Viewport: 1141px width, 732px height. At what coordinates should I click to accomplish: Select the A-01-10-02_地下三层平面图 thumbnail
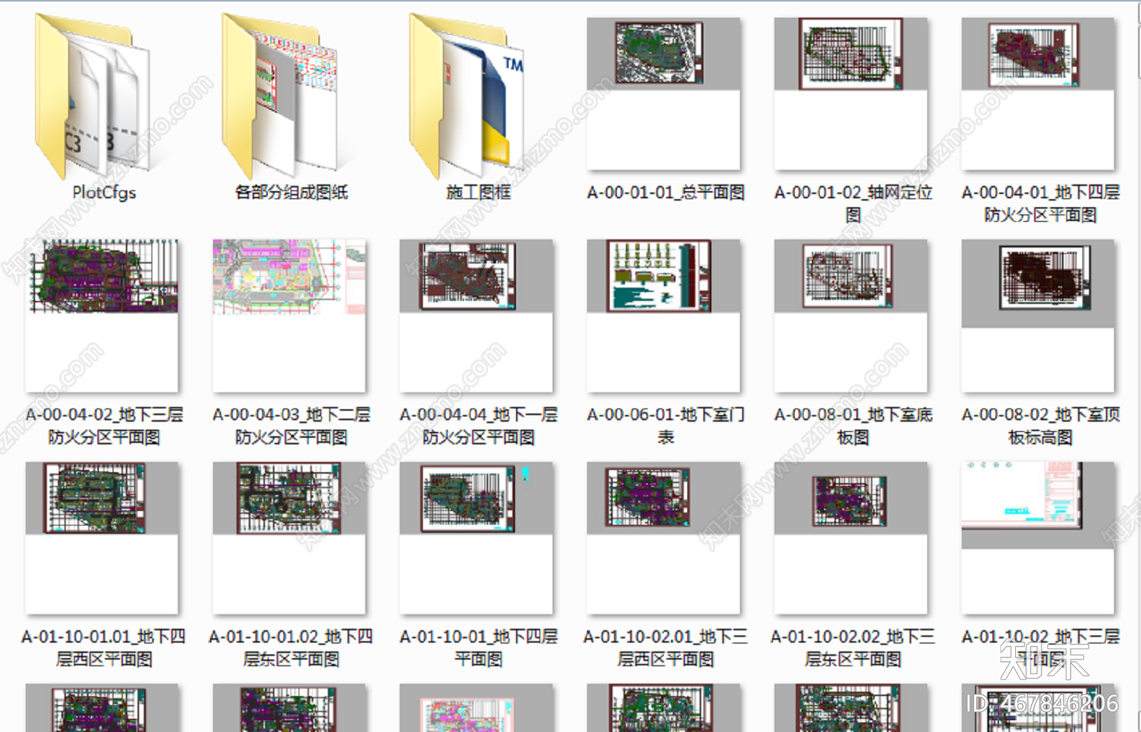[1039, 538]
